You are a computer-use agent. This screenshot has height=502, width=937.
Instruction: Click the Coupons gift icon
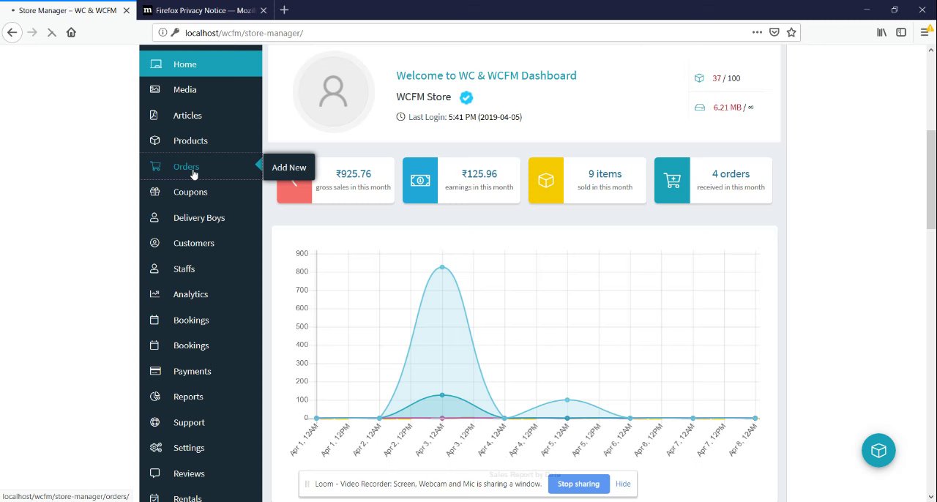coord(154,192)
